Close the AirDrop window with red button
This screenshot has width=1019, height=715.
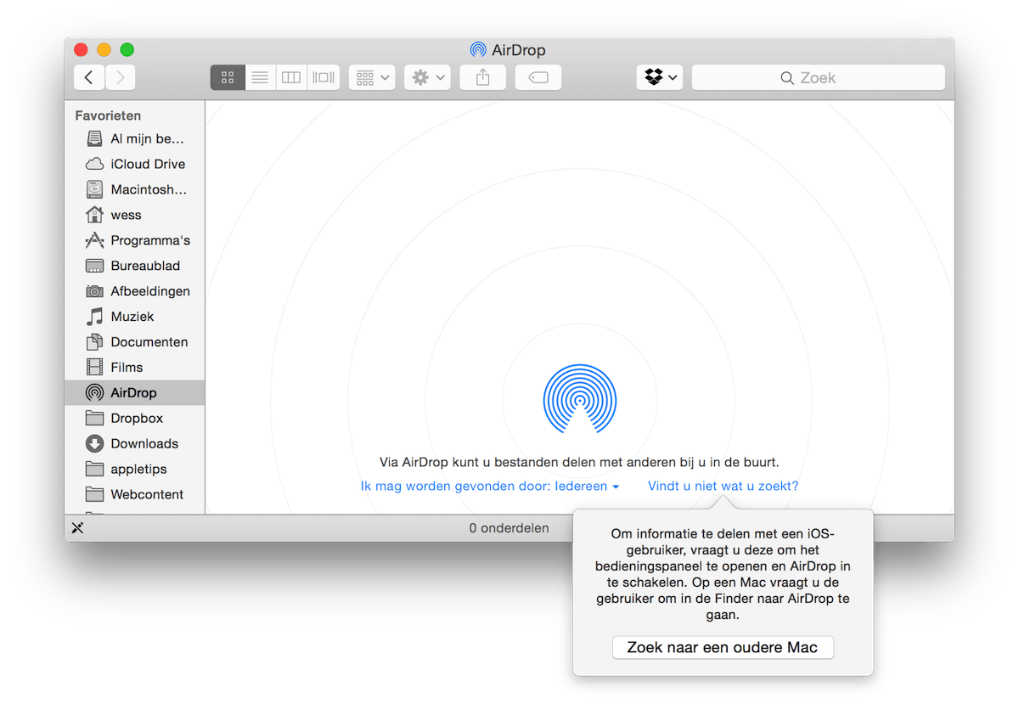(x=82, y=50)
